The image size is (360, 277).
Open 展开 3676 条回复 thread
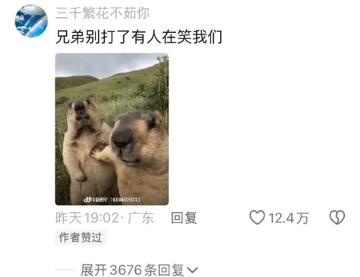[139, 270]
